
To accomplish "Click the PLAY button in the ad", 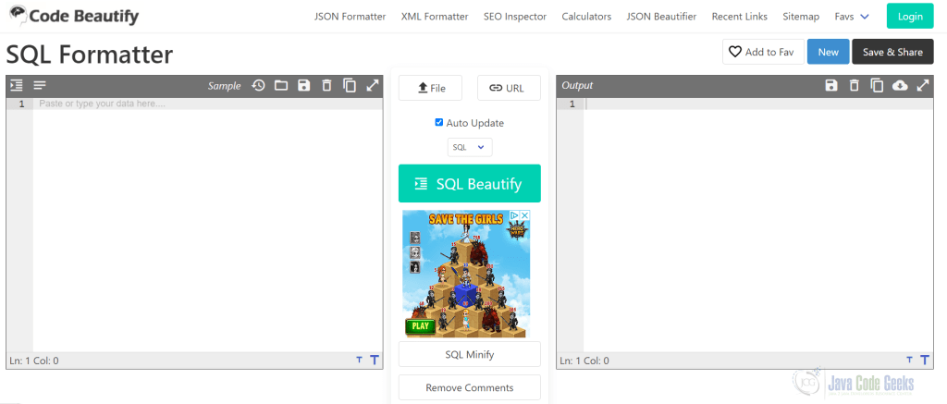I will point(421,326).
